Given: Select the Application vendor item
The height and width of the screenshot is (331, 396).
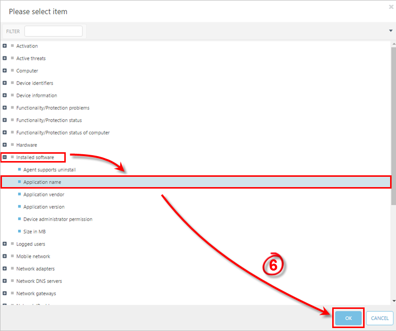Looking at the screenshot, I should point(44,194).
